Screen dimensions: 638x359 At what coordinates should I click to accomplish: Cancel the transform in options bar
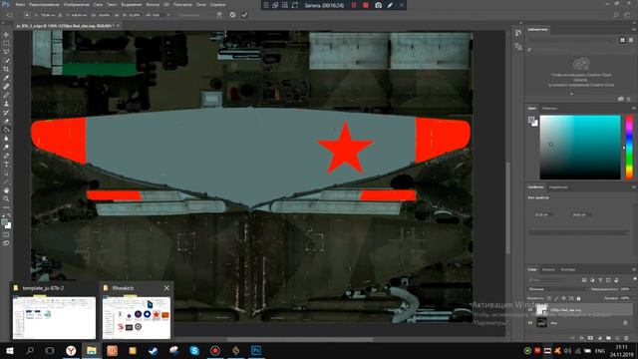[232, 15]
